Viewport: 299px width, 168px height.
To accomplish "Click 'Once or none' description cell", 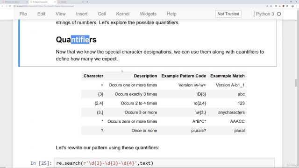I will [144, 131].
